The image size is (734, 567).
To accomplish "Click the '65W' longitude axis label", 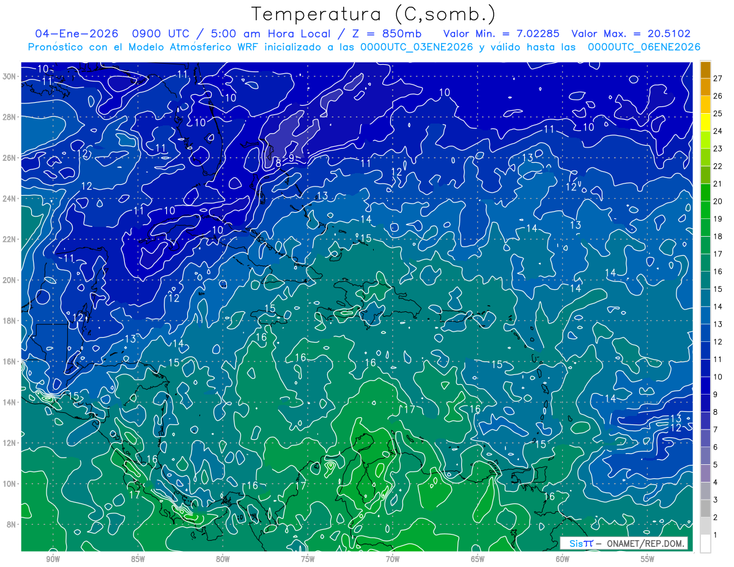I will click(x=478, y=559).
